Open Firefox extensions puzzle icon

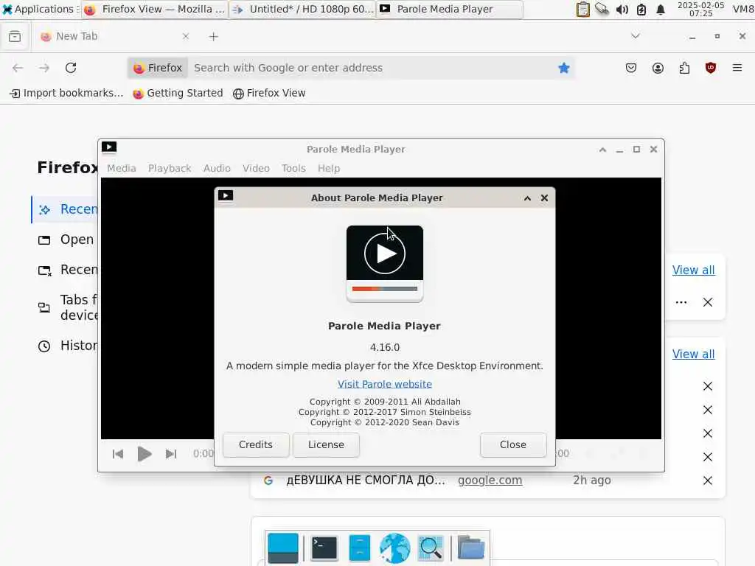(x=684, y=68)
